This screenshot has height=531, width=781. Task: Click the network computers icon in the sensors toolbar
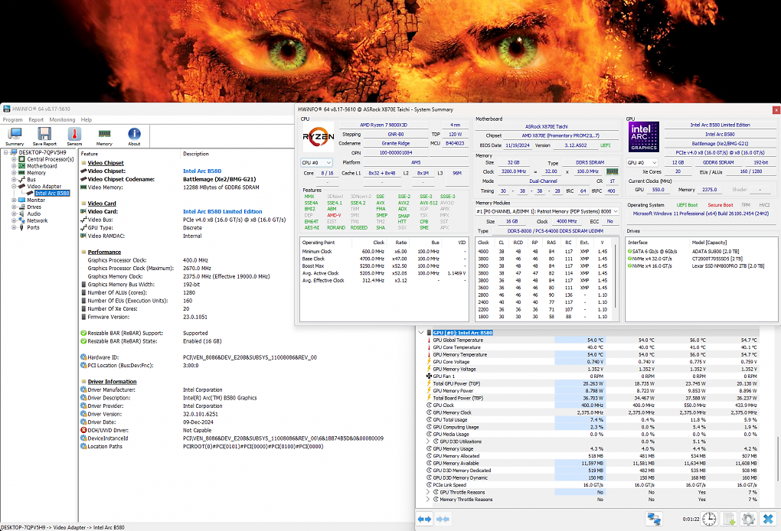[654, 519]
